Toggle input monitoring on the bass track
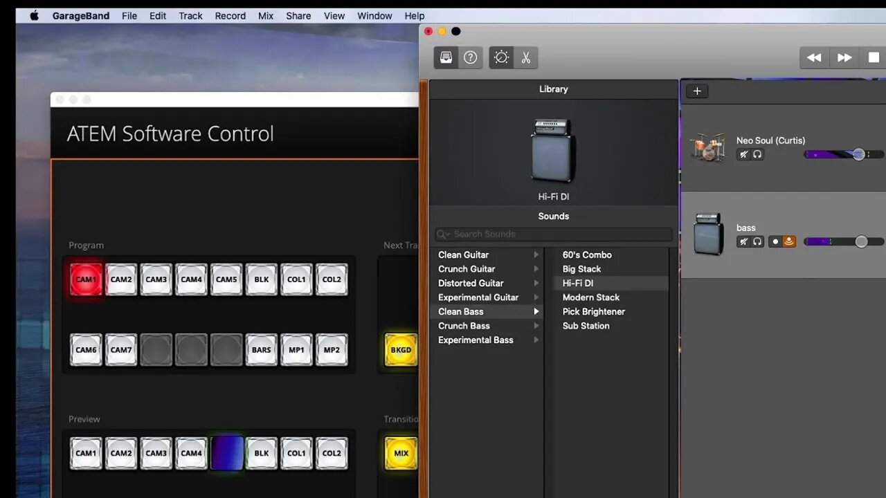The height and width of the screenshot is (498, 886). pos(789,241)
